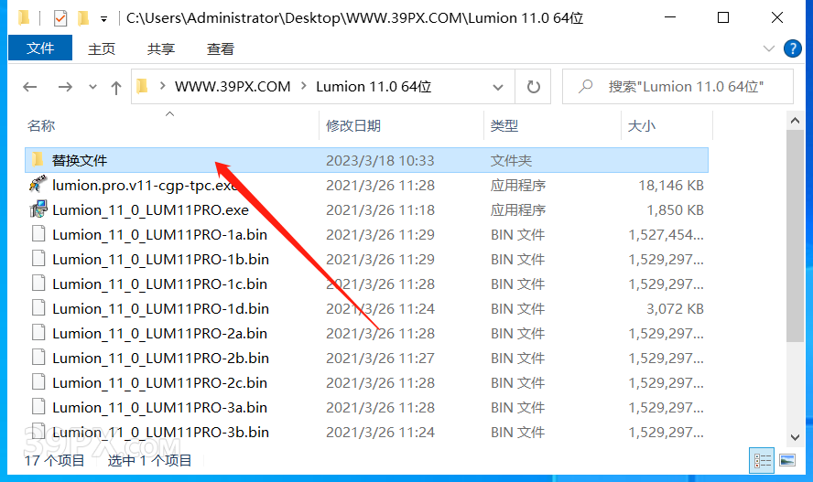Select the Lumion_11_0_LUM11PRO-2a.bin file name
The image size is (813, 482).
[x=159, y=334]
